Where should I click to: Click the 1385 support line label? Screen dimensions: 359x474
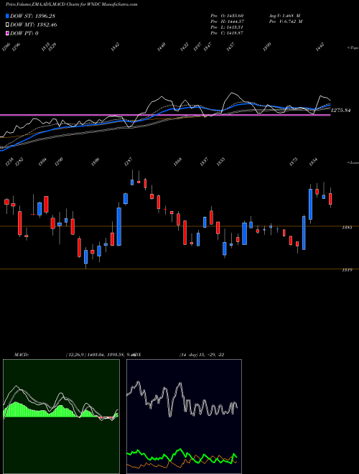pyautogui.click(x=347, y=228)
